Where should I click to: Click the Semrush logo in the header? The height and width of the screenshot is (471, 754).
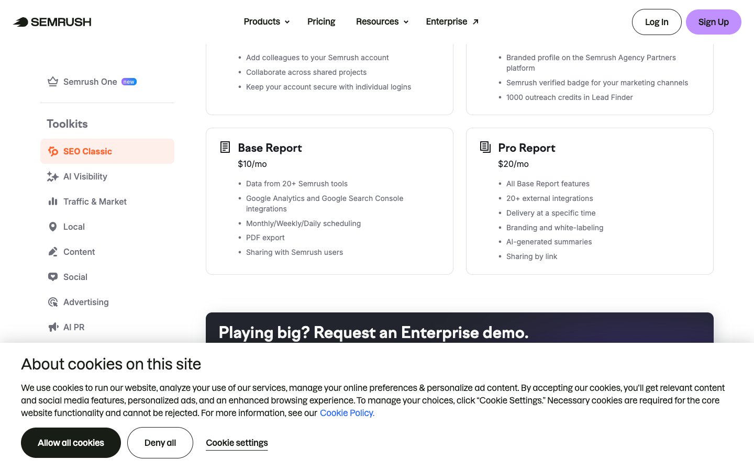click(x=52, y=22)
